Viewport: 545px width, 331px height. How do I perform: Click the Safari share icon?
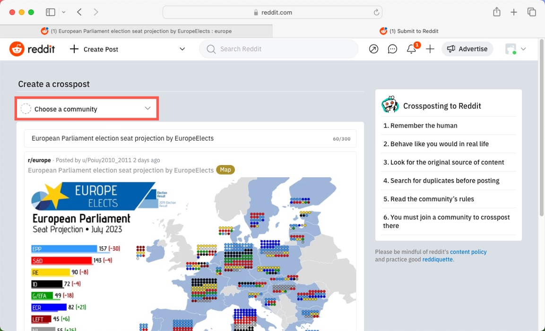pyautogui.click(x=496, y=12)
